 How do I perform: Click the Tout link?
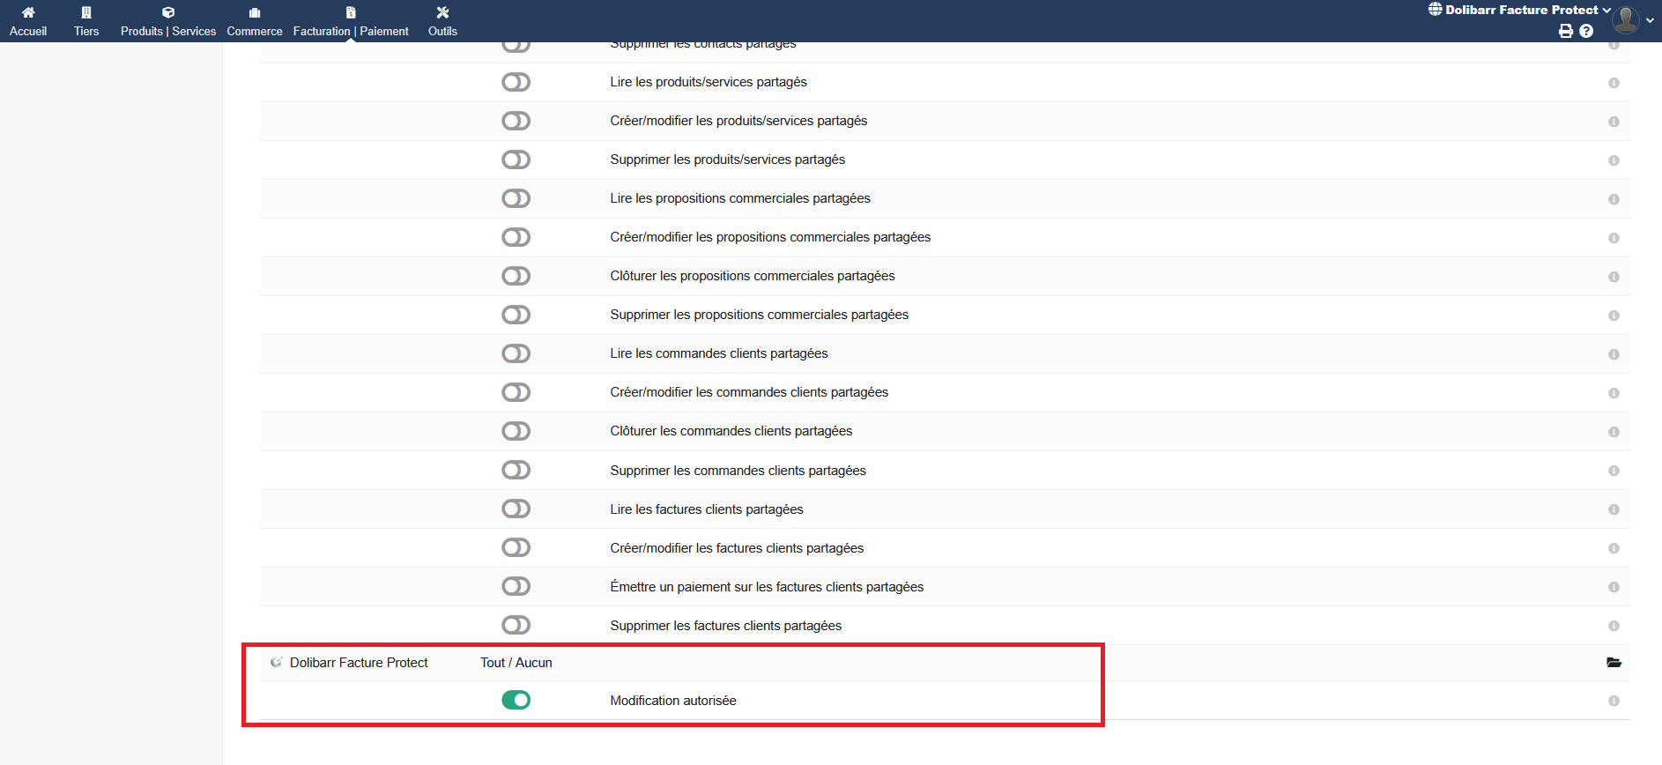(493, 663)
